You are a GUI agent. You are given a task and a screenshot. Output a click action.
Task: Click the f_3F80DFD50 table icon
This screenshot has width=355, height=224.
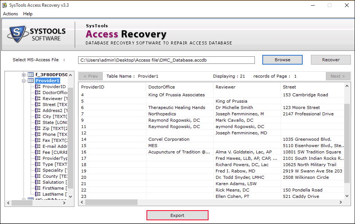[31, 74]
